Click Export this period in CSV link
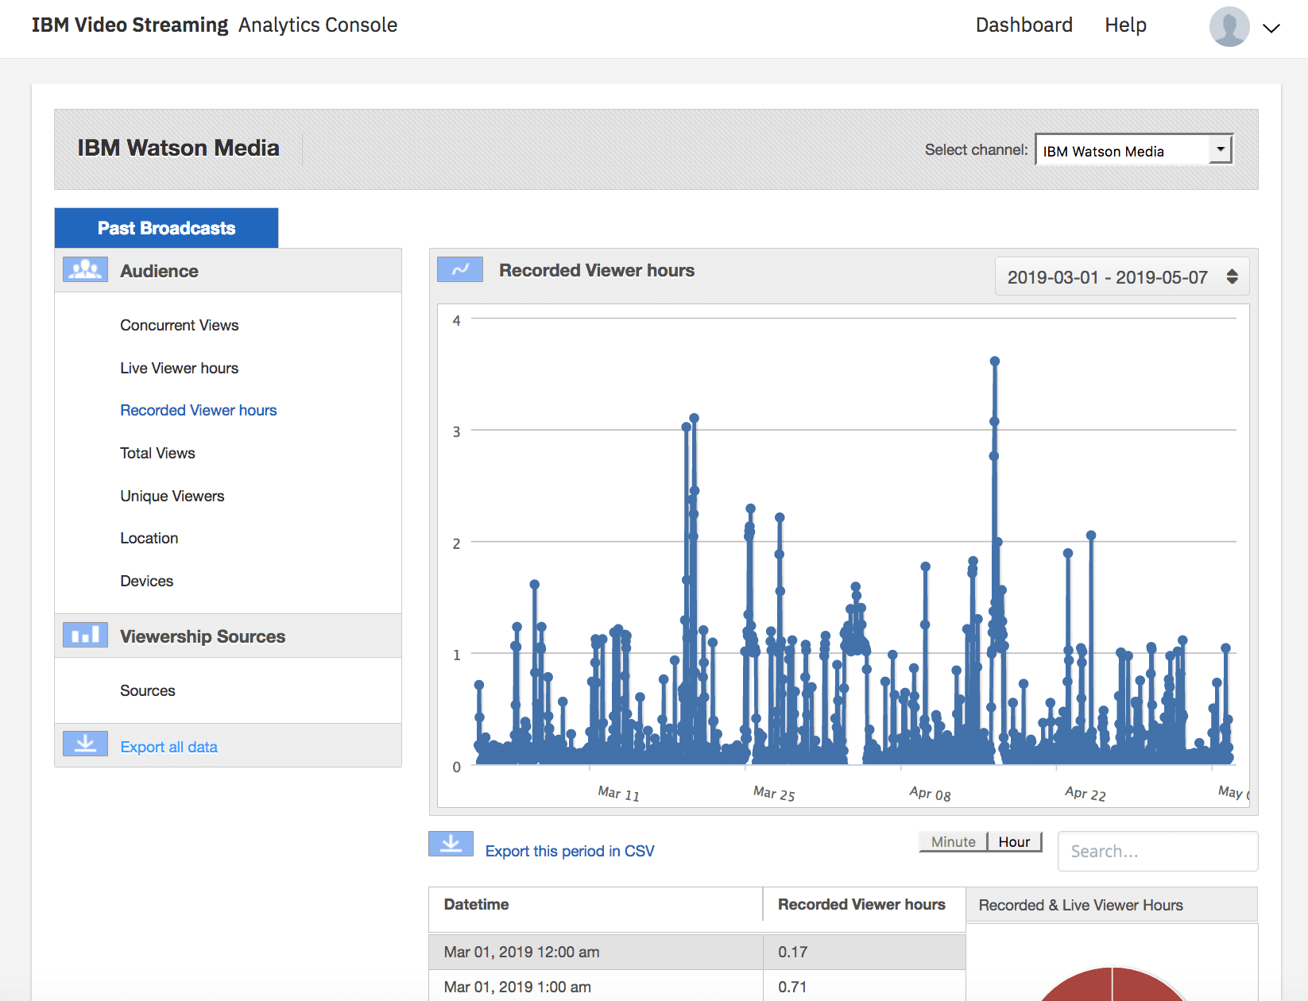Screen dimensions: 1308x1001 [569, 851]
